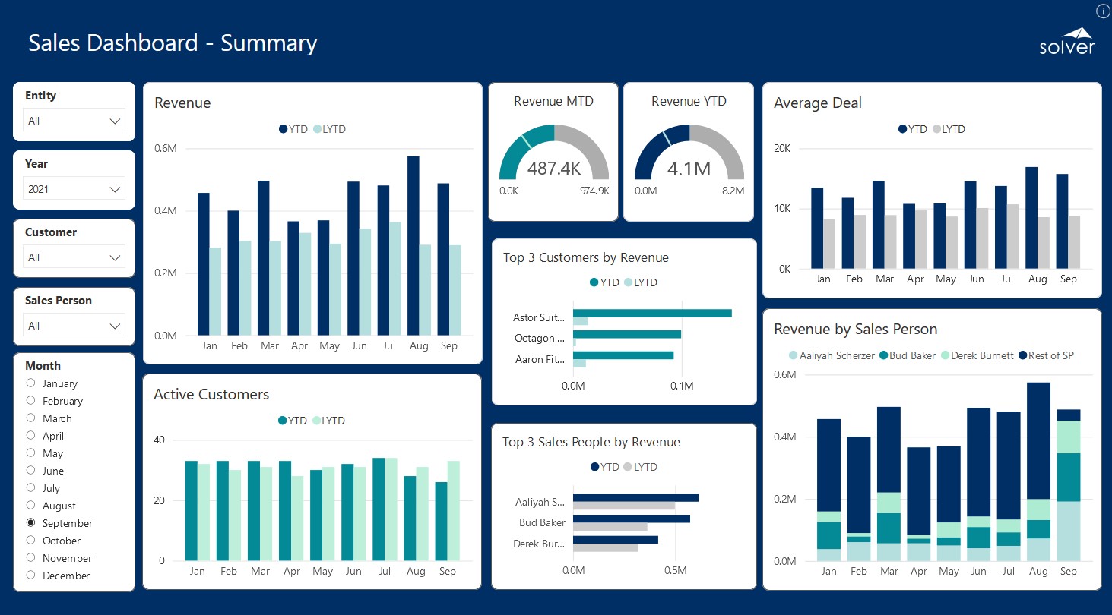Click the YTD legend marker in Revenue chart
This screenshot has height=615, width=1112.
pos(284,129)
